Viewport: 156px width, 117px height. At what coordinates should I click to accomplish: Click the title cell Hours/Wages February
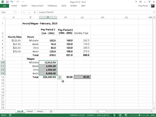tap(40, 23)
